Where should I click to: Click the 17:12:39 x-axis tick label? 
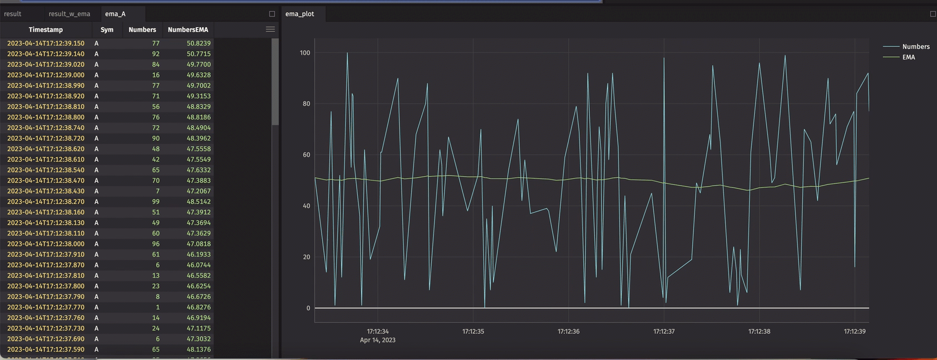pyautogui.click(x=855, y=331)
